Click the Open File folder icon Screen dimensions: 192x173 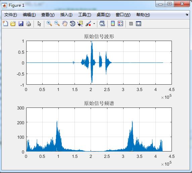13,24
